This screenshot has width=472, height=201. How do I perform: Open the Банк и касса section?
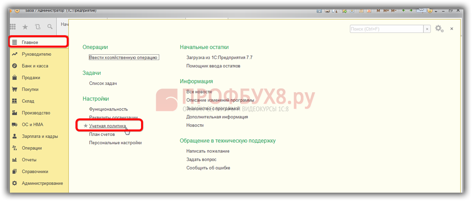pyautogui.click(x=35, y=66)
